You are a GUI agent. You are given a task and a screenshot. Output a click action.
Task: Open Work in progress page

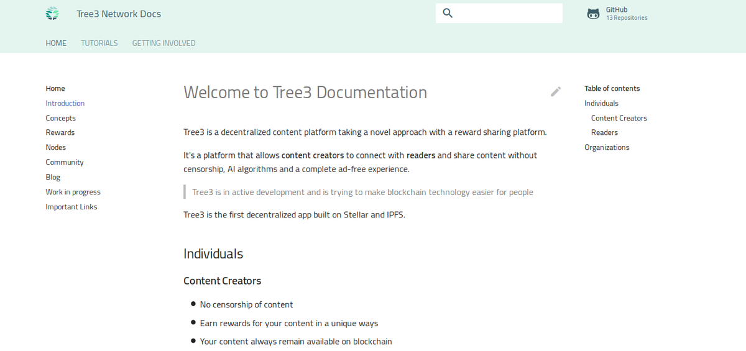[x=73, y=192]
